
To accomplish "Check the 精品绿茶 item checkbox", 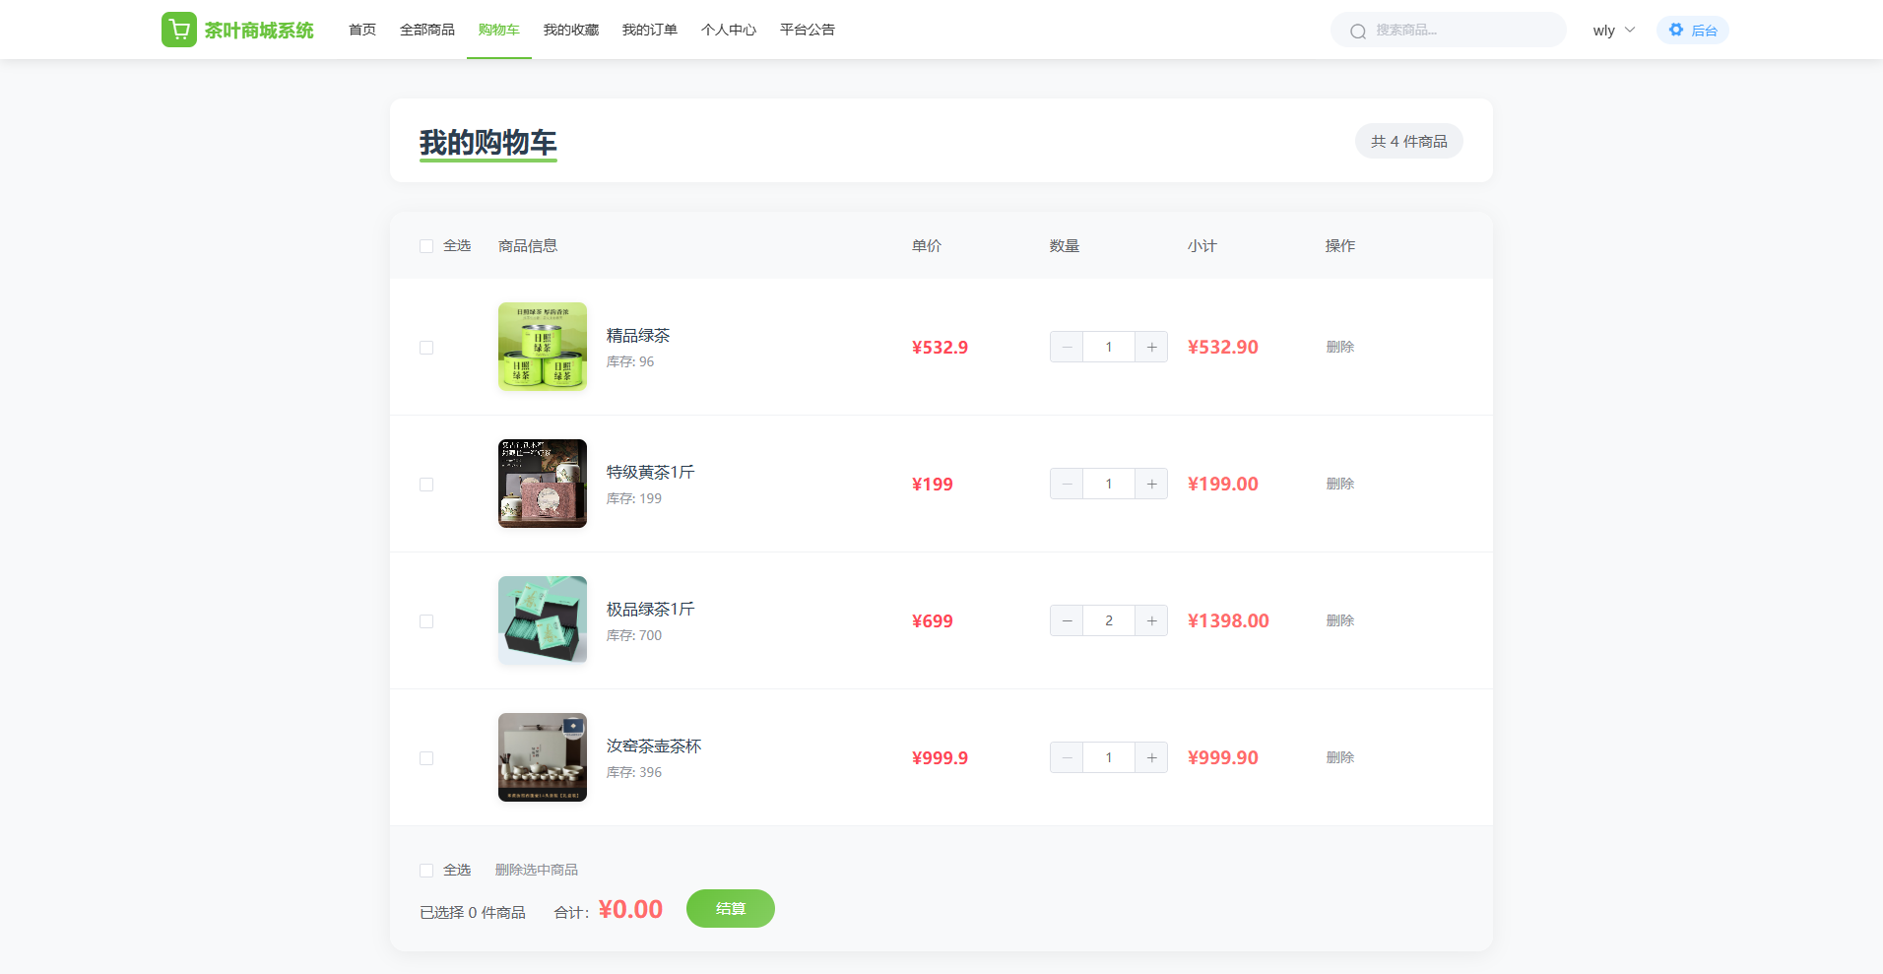I will pyautogui.click(x=426, y=348).
